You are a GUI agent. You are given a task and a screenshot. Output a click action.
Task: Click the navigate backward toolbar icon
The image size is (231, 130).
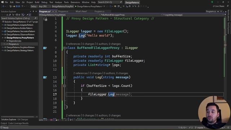pos(3,6)
